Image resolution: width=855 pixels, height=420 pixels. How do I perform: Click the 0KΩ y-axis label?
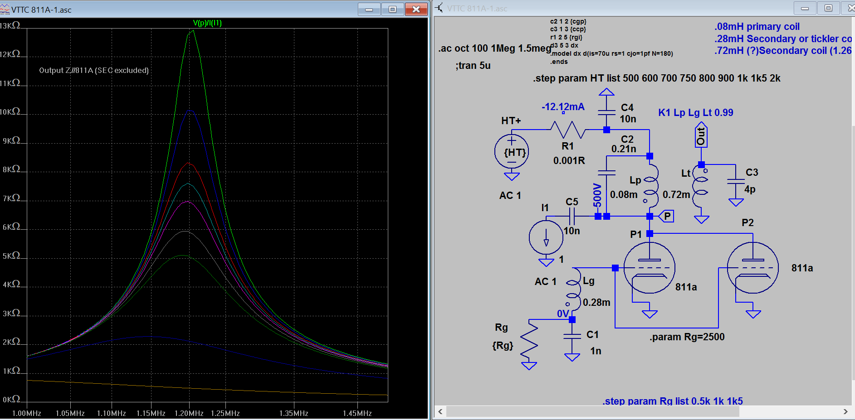pyautogui.click(x=11, y=400)
